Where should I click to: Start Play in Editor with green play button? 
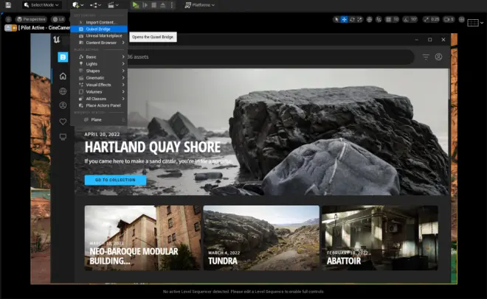pyautogui.click(x=136, y=5)
